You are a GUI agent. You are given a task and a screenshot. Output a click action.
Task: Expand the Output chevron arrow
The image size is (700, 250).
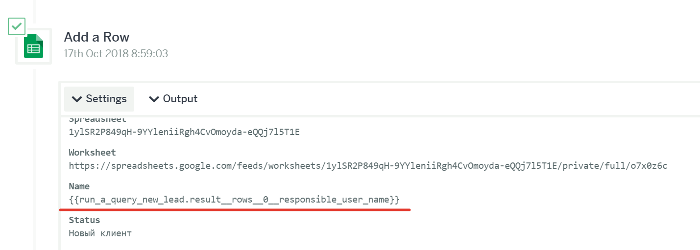pos(154,99)
